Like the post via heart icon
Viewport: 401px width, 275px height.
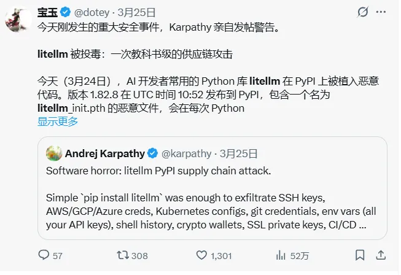[201, 255]
